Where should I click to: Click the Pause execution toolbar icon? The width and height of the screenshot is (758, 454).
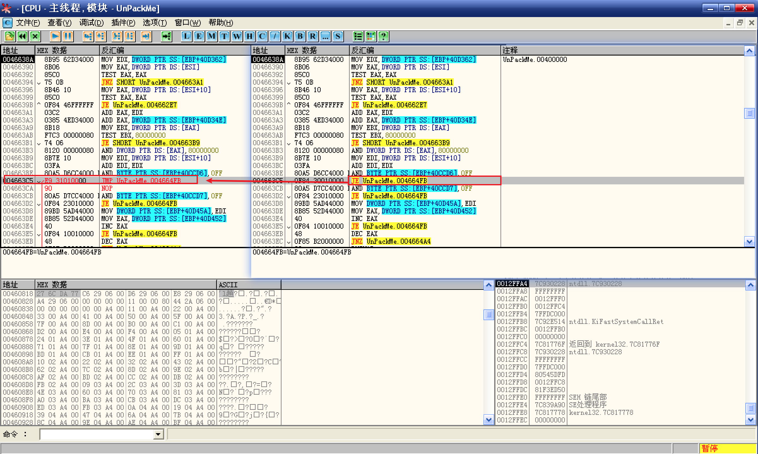tap(68, 36)
